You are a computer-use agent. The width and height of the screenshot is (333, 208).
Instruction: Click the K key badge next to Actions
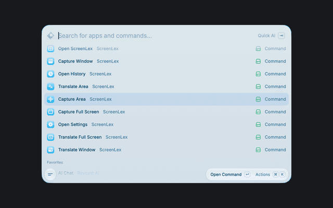coord(282,175)
